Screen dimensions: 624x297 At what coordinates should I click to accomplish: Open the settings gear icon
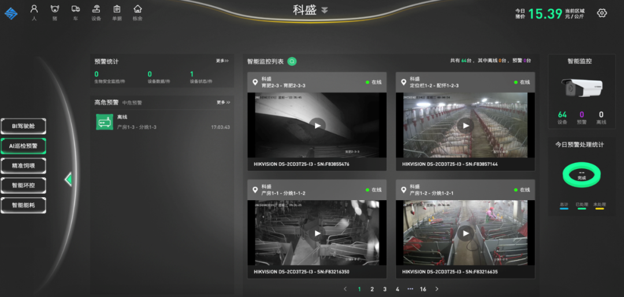(x=601, y=13)
